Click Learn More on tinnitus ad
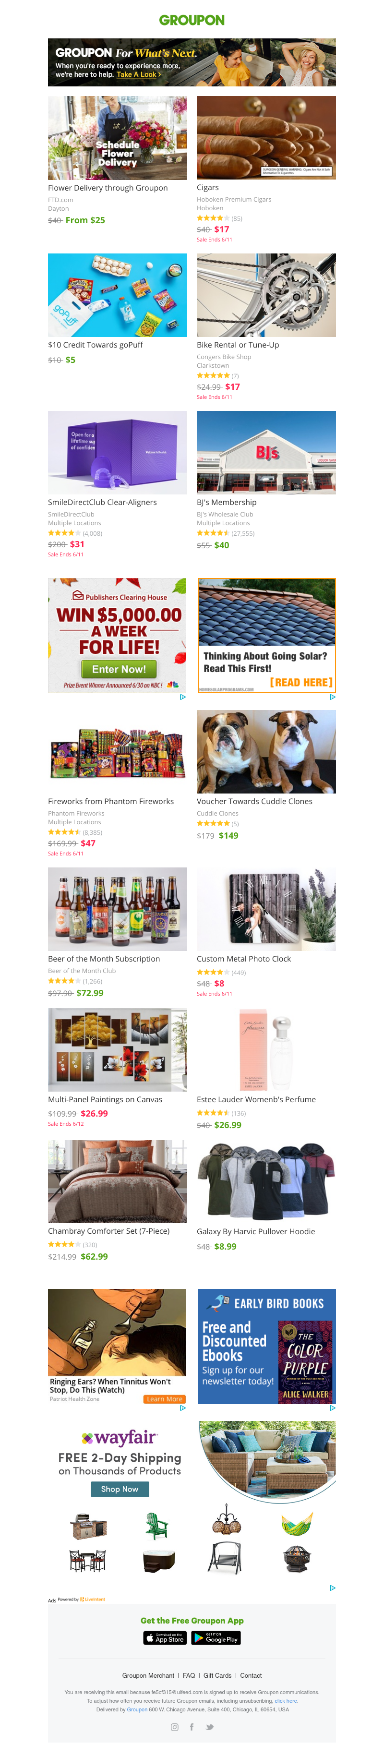This screenshot has width=384, height=1756. pos(164,1399)
